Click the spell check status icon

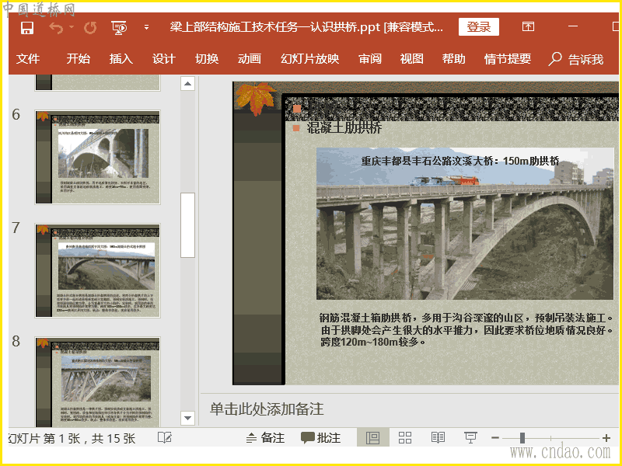click(165, 438)
